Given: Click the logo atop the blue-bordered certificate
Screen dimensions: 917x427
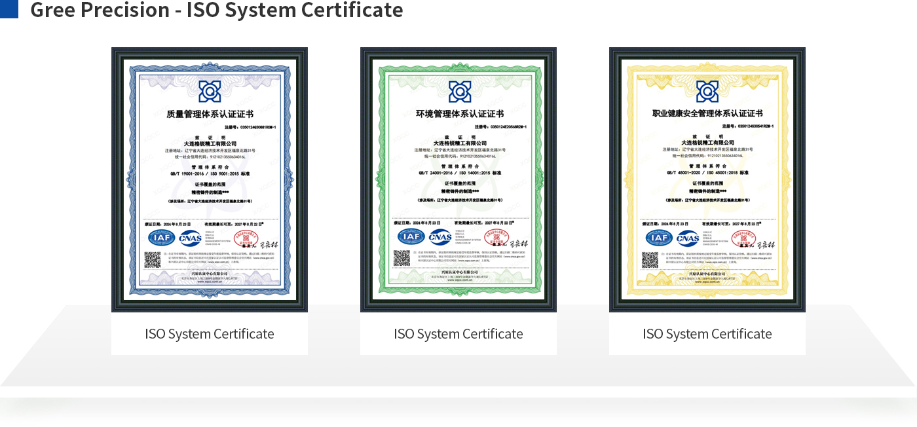Looking at the screenshot, I should pos(210,91).
